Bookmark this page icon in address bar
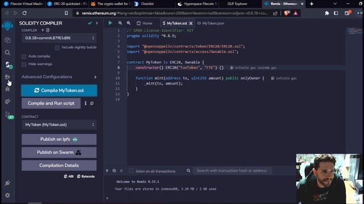This screenshot has height=204, width=364. point(66,13)
